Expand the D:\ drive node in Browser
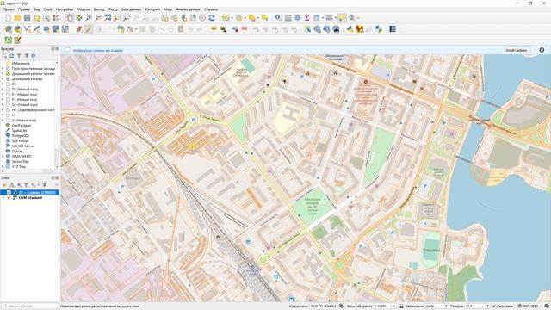The width and height of the screenshot is (551, 310). click(x=3, y=90)
